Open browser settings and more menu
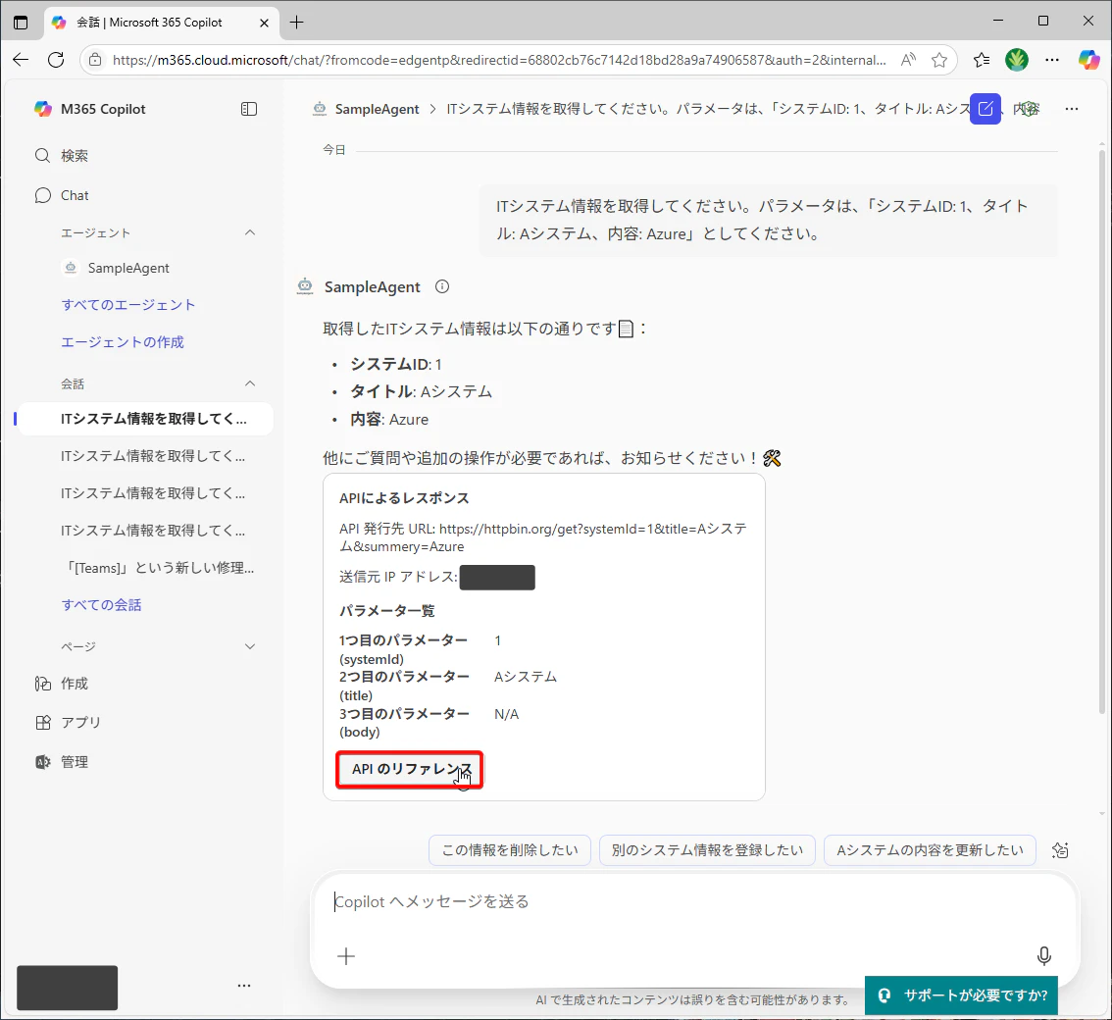Viewport: 1112px width, 1020px height. [1052, 60]
